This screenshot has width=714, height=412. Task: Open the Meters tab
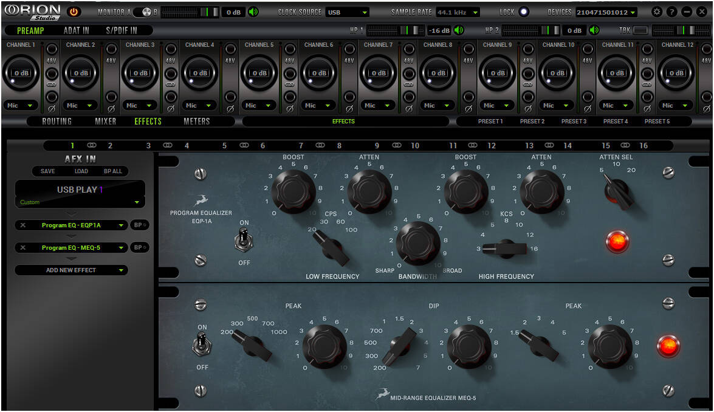(197, 121)
